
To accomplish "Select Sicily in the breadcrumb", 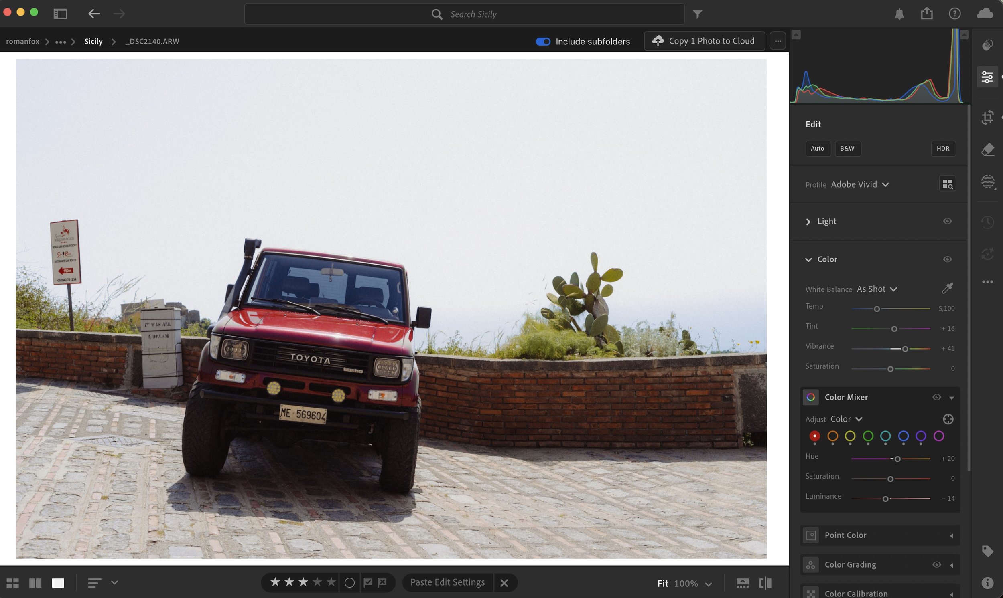I will 93,42.
